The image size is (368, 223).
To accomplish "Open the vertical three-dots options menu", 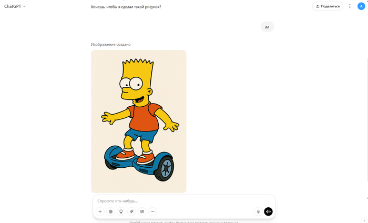I will coord(350,6).
